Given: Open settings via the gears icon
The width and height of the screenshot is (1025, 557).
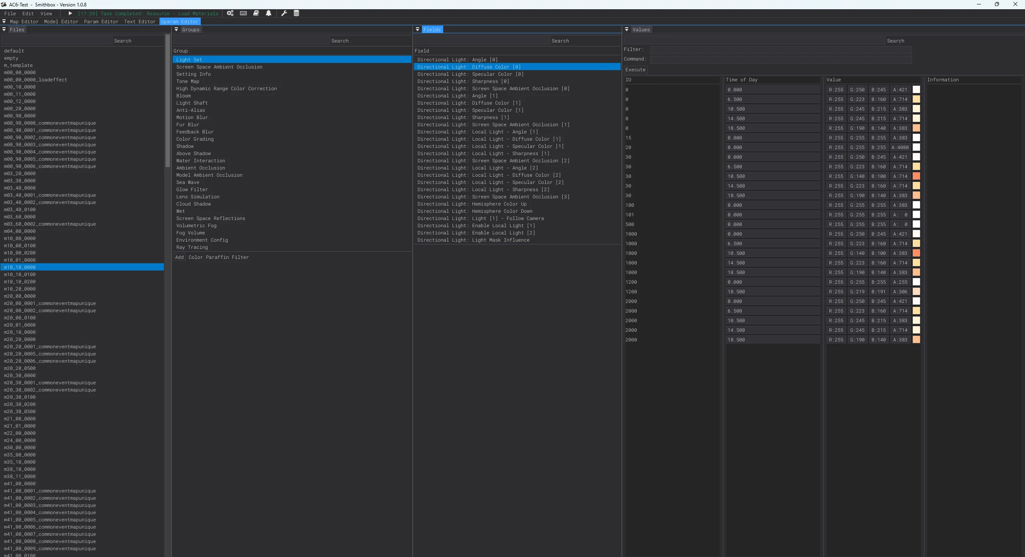Looking at the screenshot, I should tap(230, 13).
